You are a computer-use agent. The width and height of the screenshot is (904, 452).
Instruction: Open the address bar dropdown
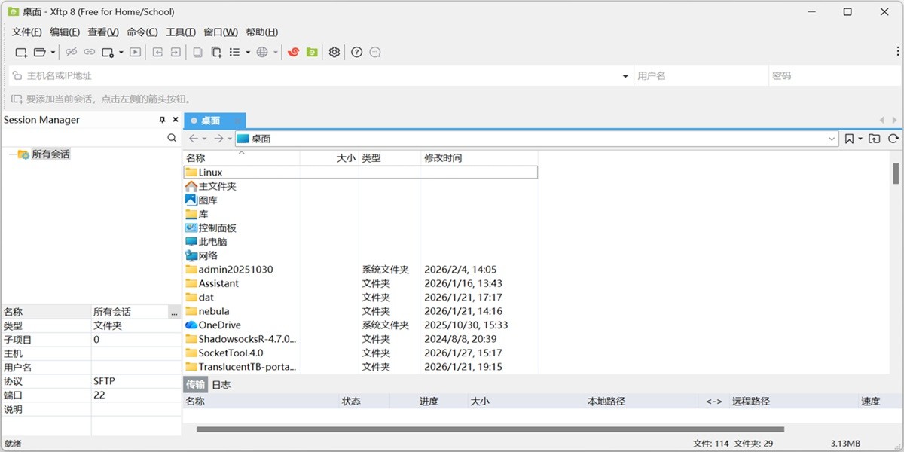click(831, 138)
